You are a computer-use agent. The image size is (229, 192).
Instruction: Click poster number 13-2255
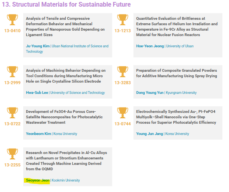12,165
